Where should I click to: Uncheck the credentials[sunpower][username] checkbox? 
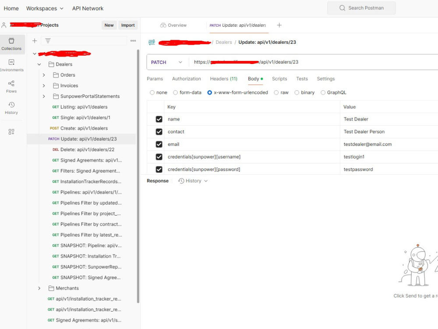tap(159, 157)
